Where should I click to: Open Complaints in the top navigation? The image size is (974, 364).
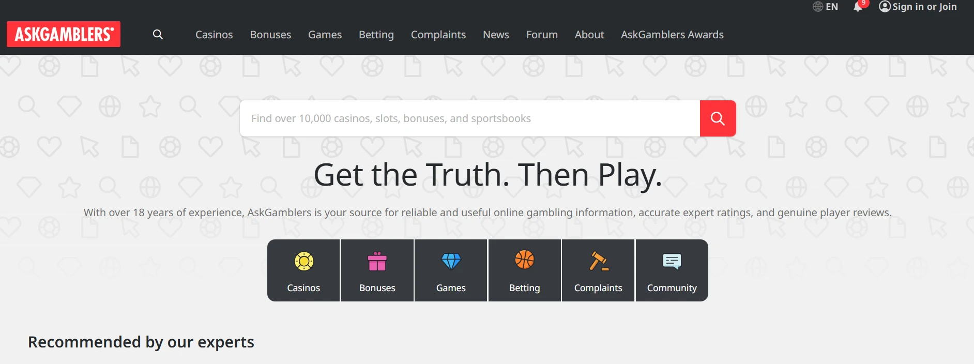click(x=438, y=35)
